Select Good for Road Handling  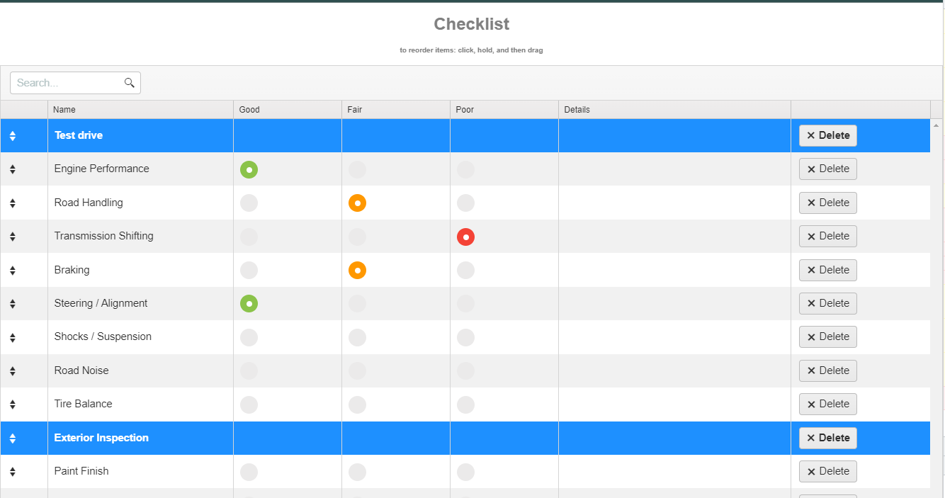[249, 203]
